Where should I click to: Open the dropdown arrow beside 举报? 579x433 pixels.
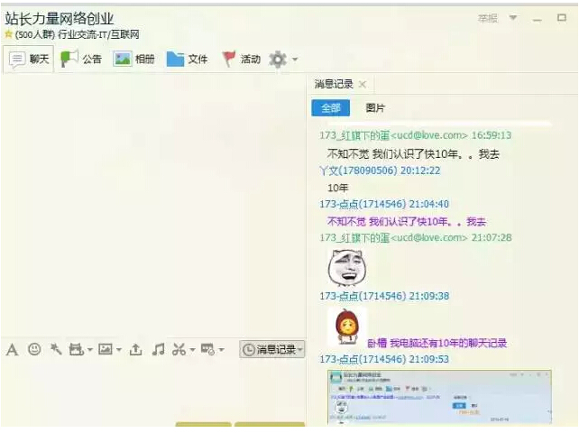click(x=513, y=18)
